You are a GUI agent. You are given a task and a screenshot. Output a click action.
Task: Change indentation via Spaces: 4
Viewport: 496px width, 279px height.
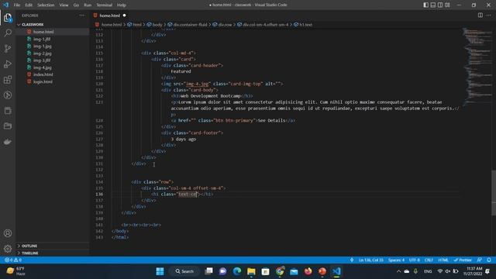[x=396, y=260]
